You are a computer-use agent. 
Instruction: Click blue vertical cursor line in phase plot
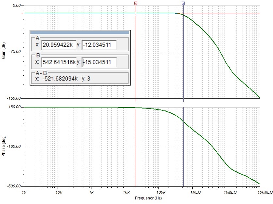point(183,156)
